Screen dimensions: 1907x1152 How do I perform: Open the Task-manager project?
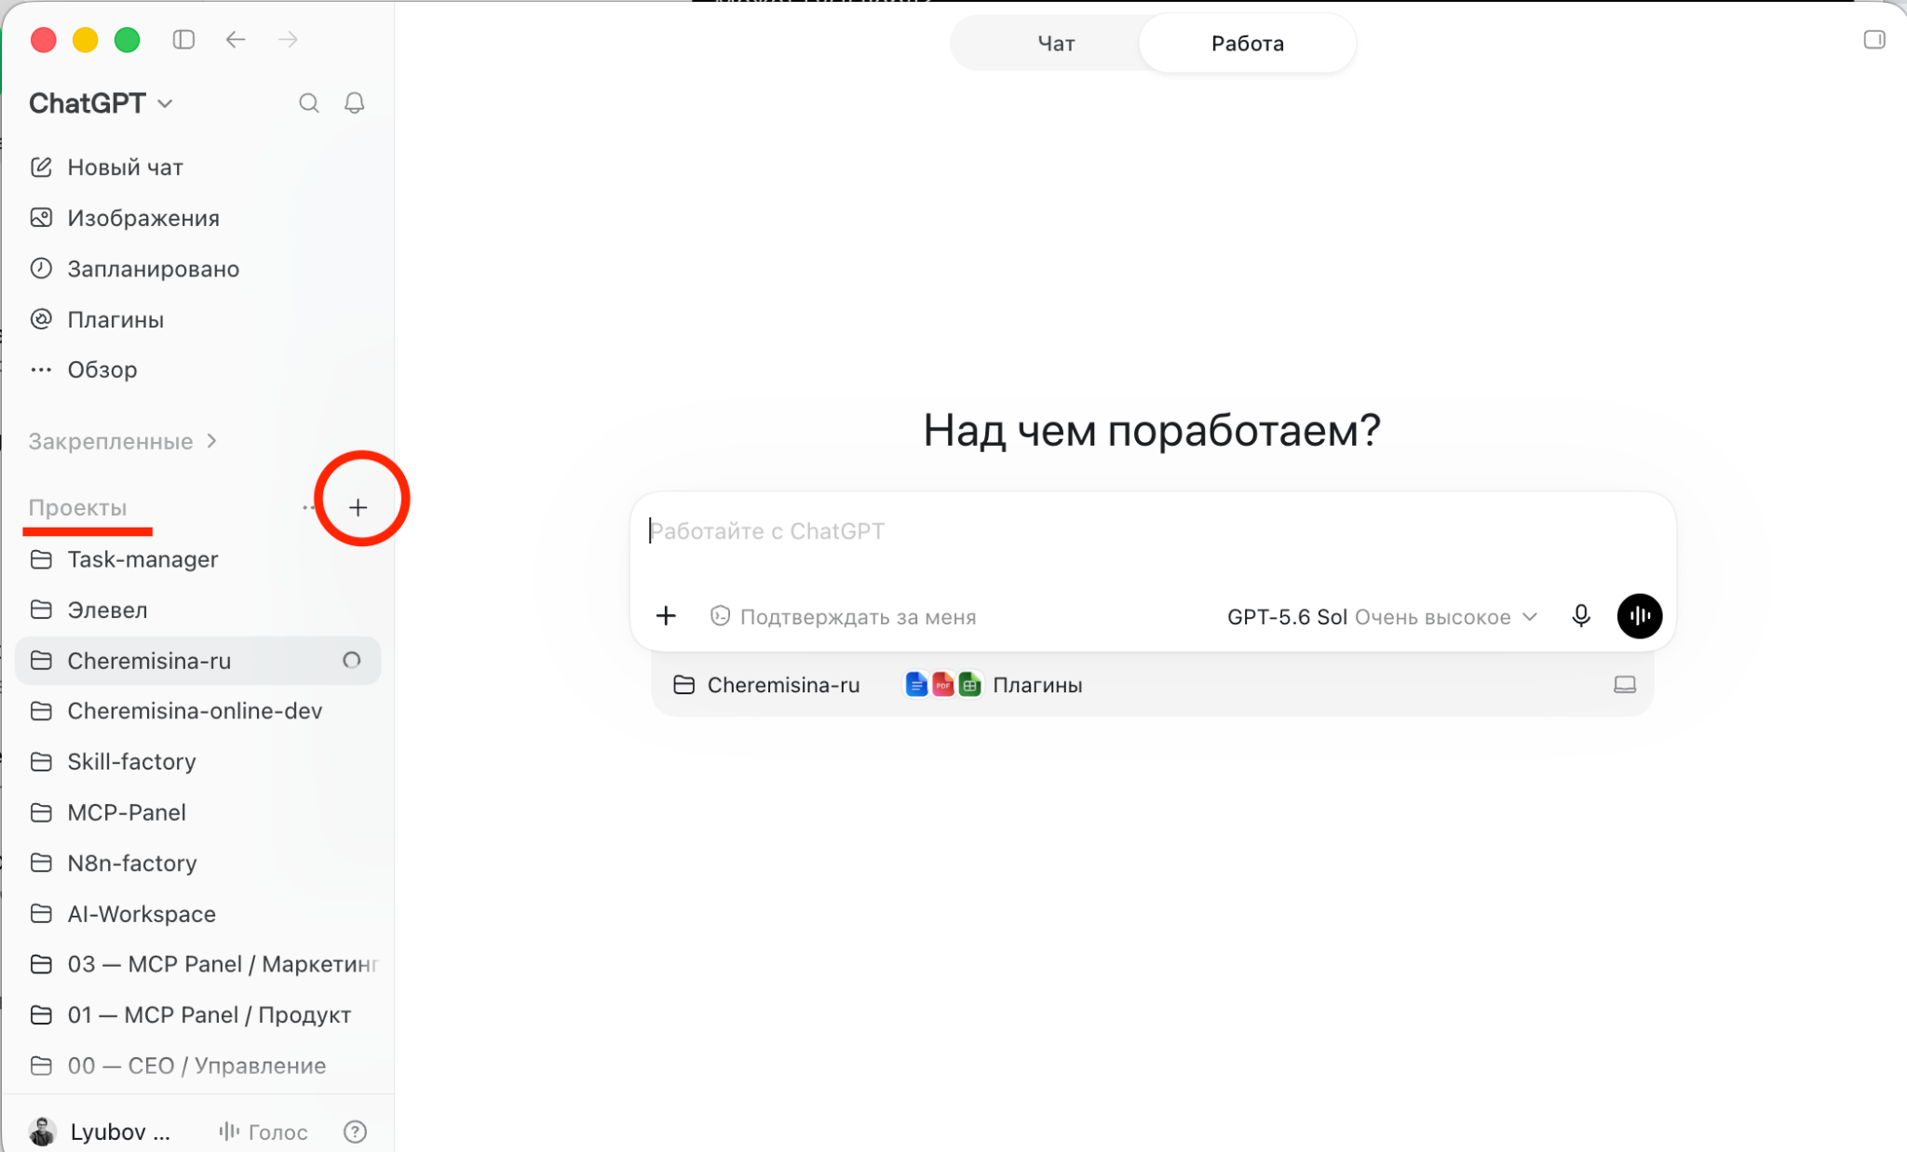(x=198, y=559)
